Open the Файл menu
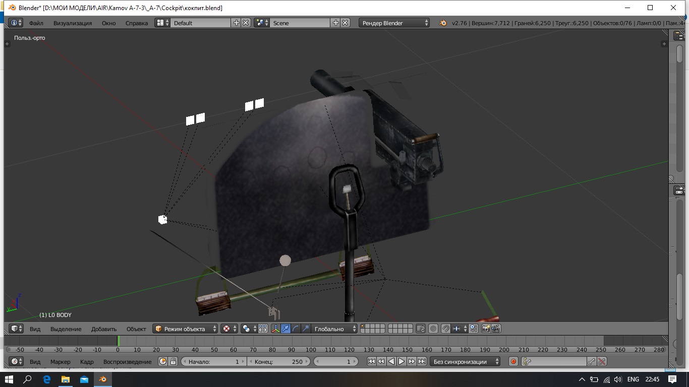This screenshot has height=387, width=689. pyautogui.click(x=36, y=23)
